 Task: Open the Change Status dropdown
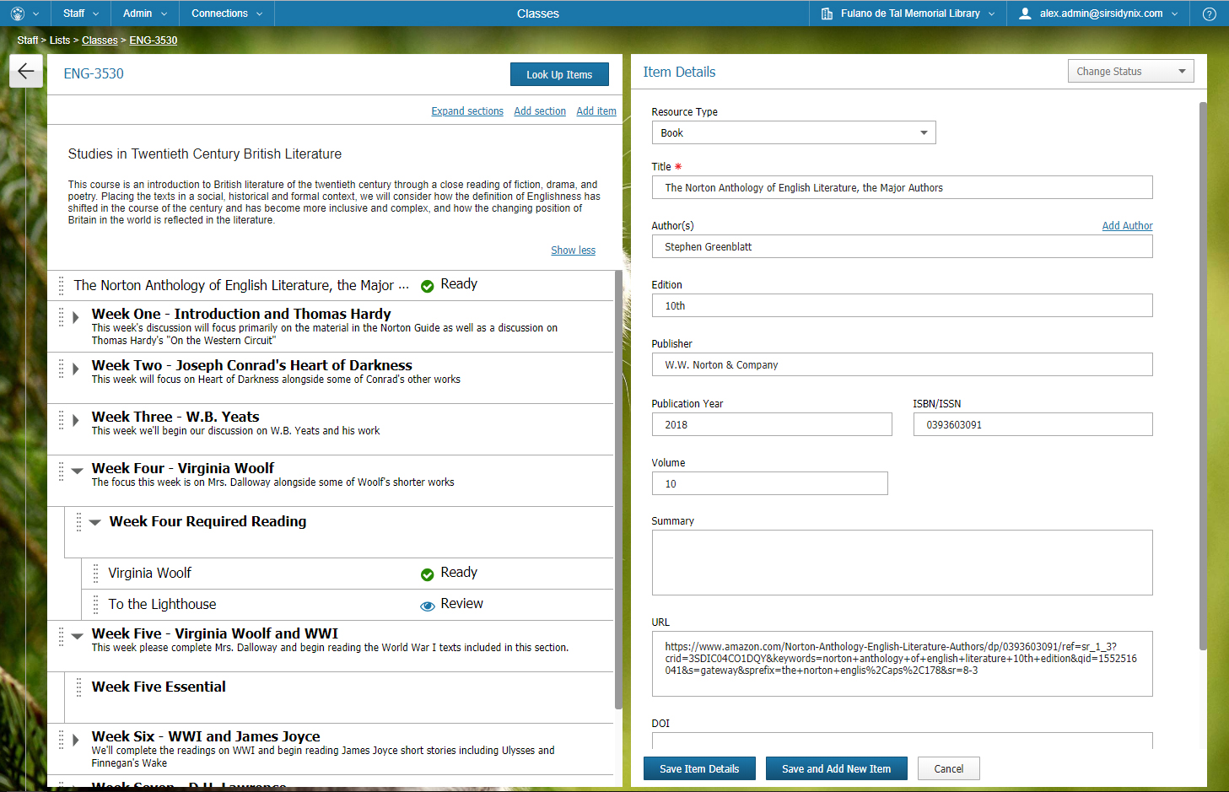pyautogui.click(x=1130, y=72)
